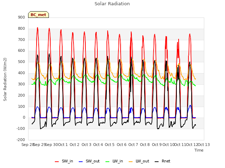This screenshot has width=225, height=168.
Task: Toggle the Rnet legend entry
Action: coord(162,161)
